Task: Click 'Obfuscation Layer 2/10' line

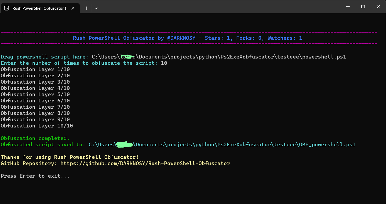Action: tap(35, 76)
